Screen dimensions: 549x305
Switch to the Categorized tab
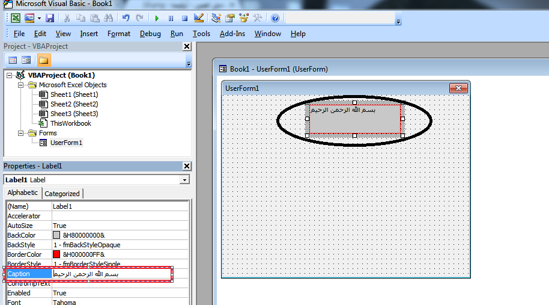tap(62, 194)
